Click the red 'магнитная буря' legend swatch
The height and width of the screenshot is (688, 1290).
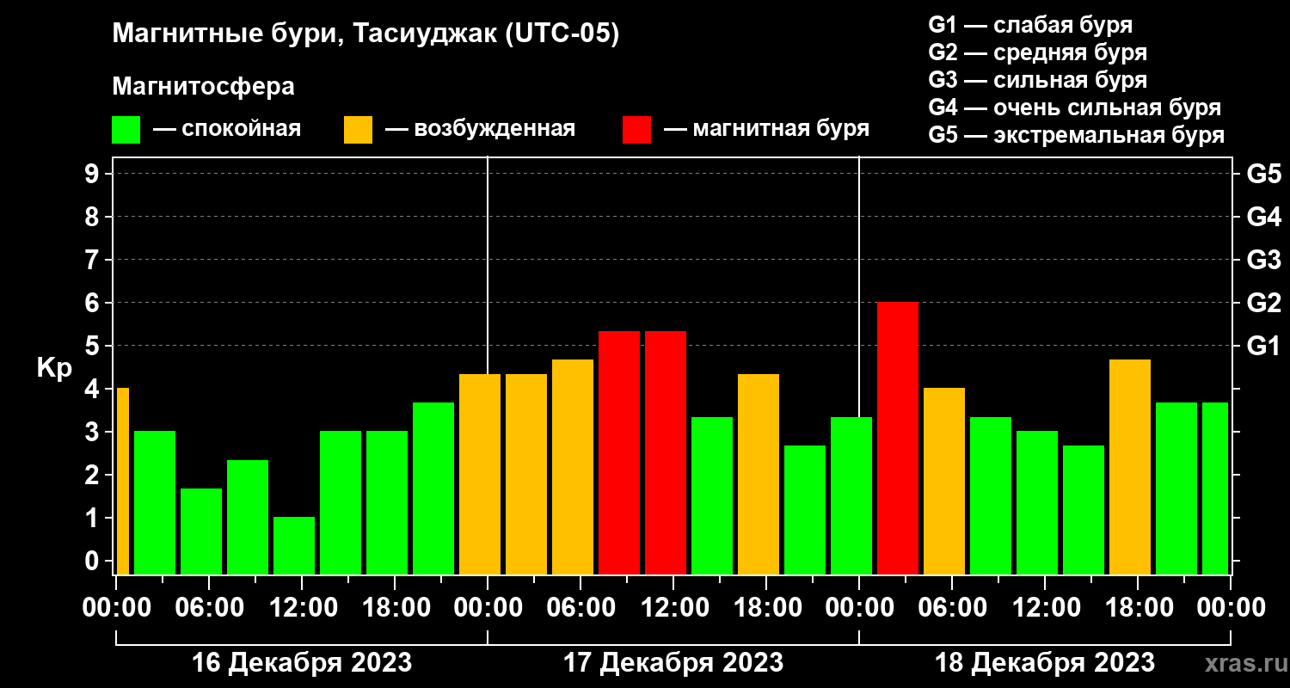click(x=636, y=130)
